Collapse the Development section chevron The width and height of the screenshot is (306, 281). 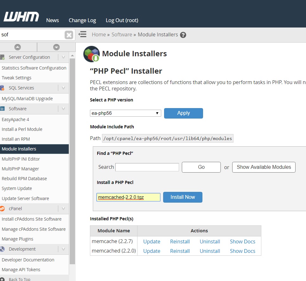pos(63,249)
